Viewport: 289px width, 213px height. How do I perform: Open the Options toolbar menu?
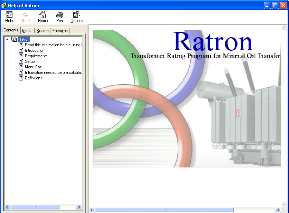point(77,17)
